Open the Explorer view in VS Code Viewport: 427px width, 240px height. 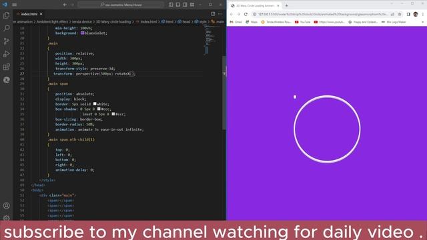(6, 15)
